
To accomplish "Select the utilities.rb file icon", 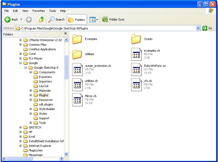I will (77, 85).
